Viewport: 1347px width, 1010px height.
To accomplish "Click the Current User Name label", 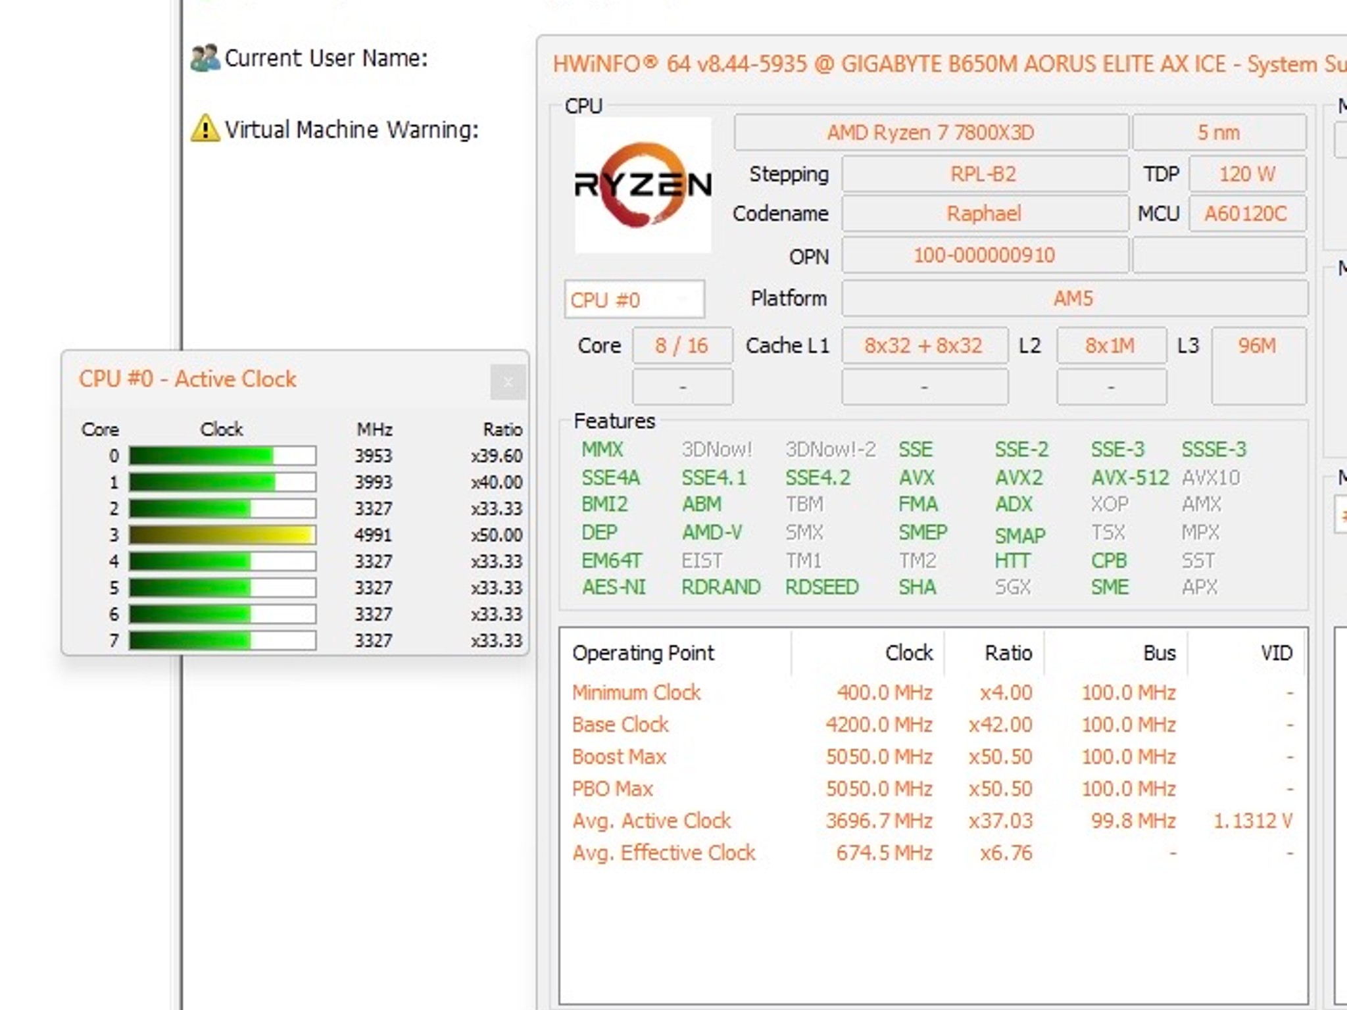I will [326, 58].
